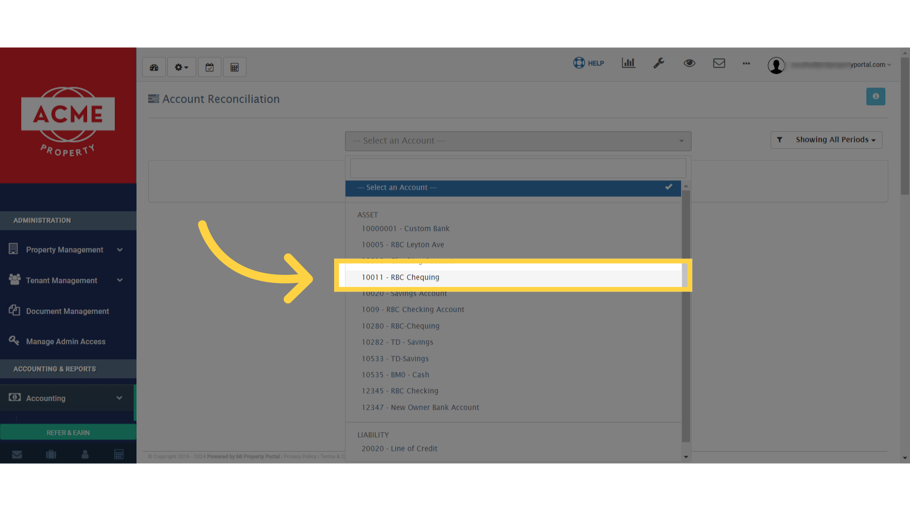The image size is (910, 511).
Task: Open the Mi Property Portal footer link
Action: pyautogui.click(x=258, y=457)
